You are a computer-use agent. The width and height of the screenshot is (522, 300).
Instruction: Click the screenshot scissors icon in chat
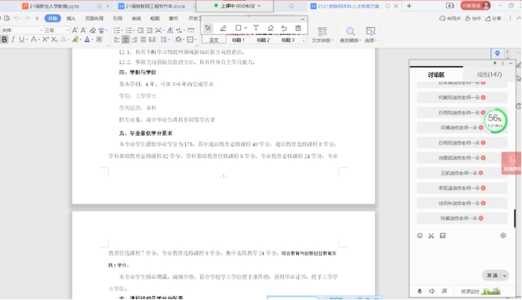[431, 236]
